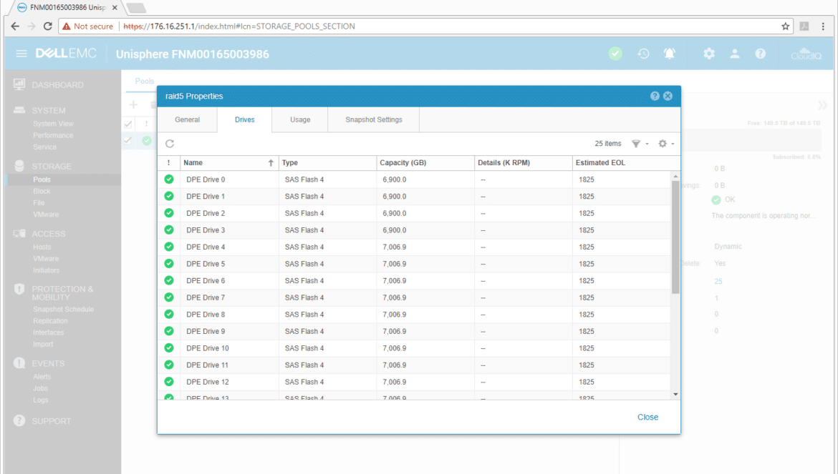Viewport: 838px width, 474px height.
Task: Select the DPE Drive 3 row name
Action: 206,229
